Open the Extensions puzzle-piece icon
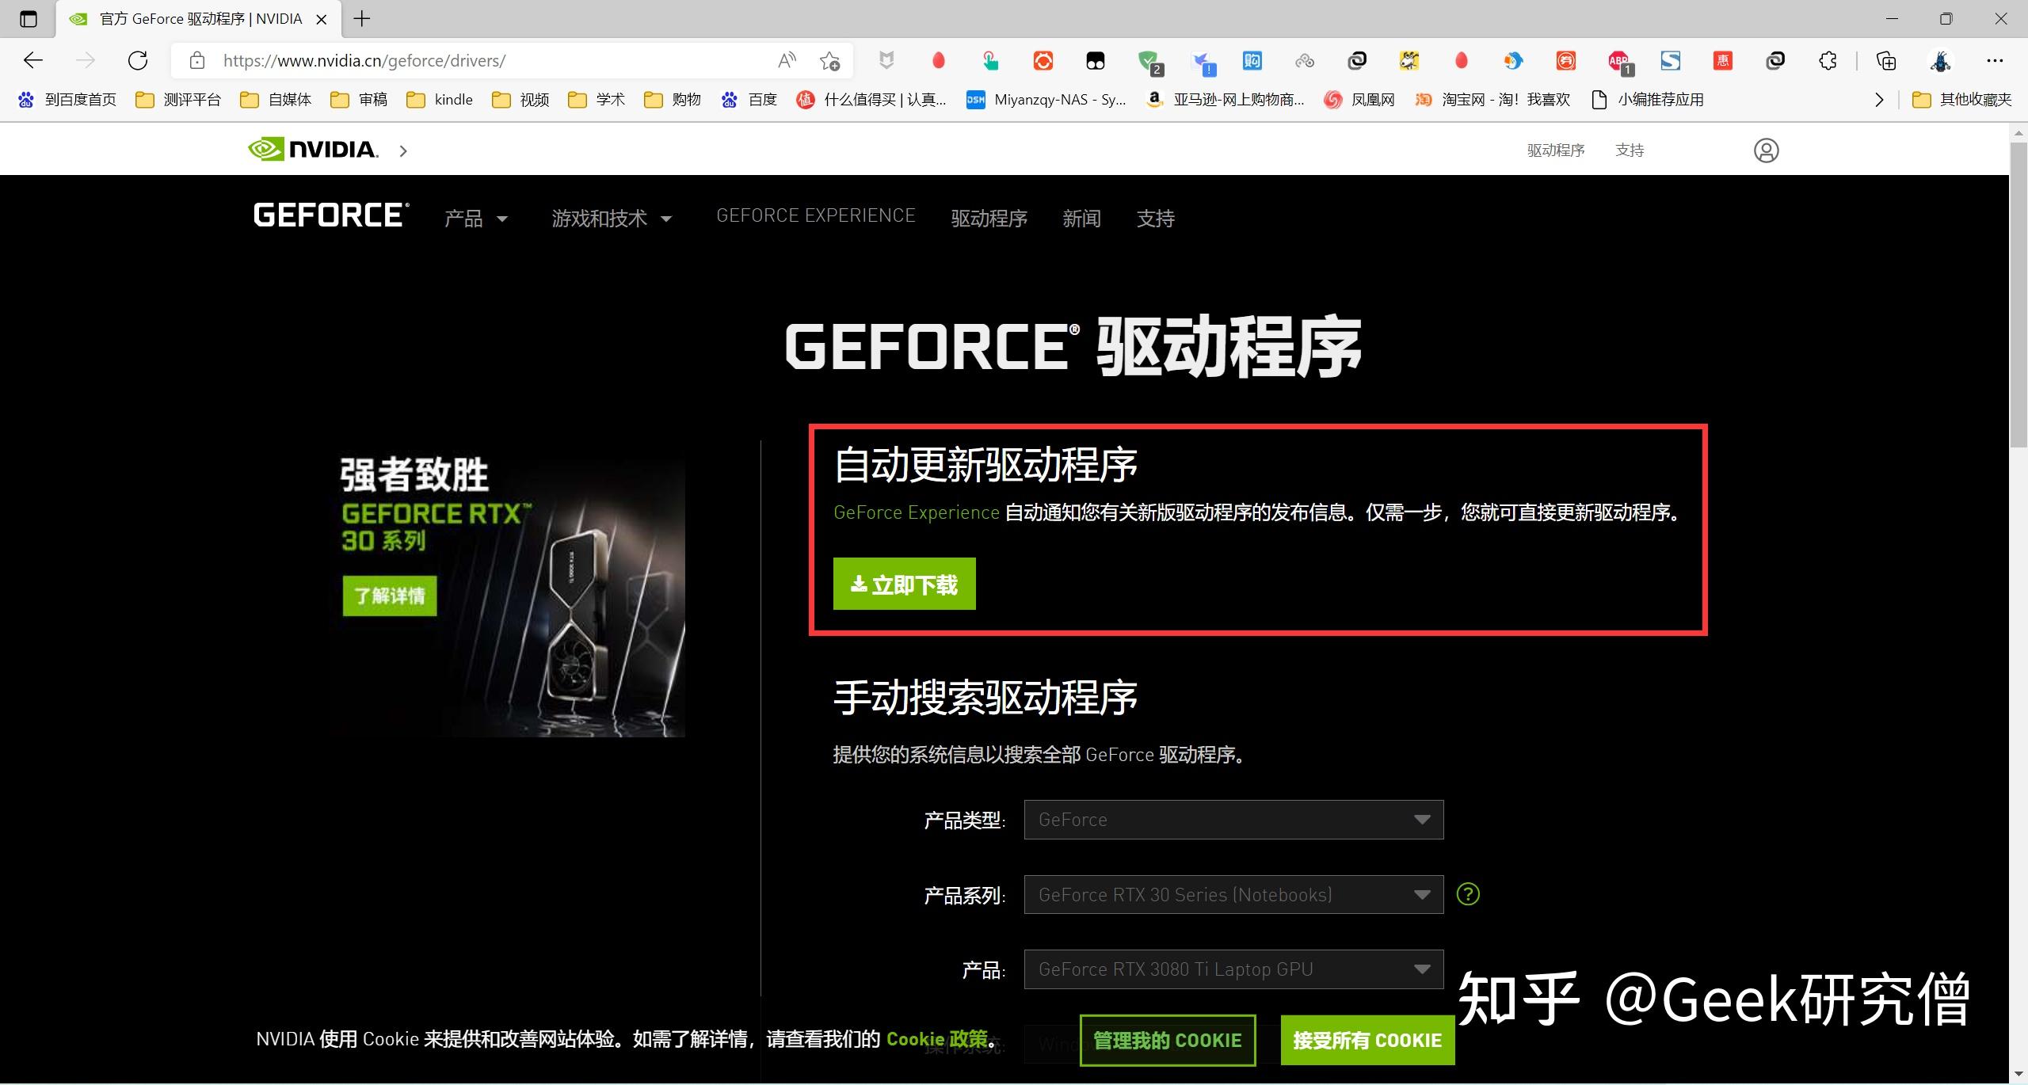The height and width of the screenshot is (1085, 2028). (1828, 60)
